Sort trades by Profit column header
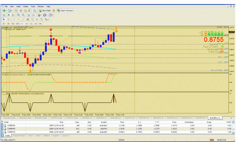236x142 pixels. click(222, 122)
